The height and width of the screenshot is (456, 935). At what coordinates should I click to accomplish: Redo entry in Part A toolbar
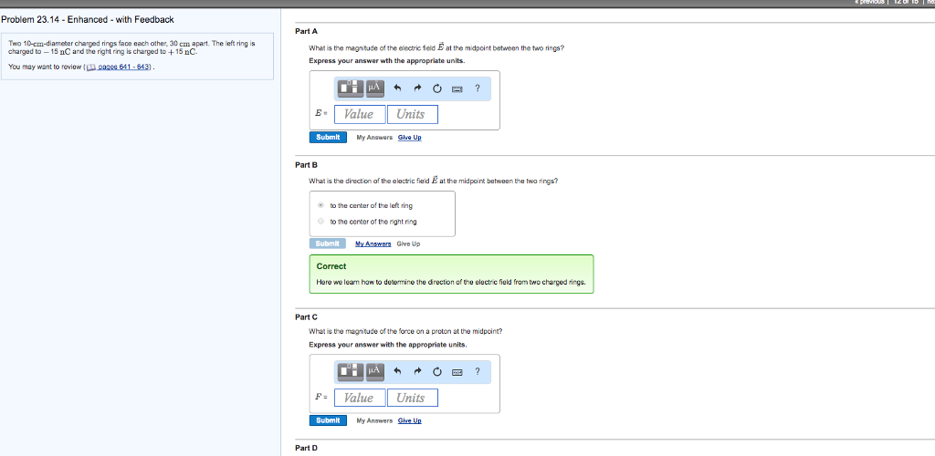pos(417,88)
